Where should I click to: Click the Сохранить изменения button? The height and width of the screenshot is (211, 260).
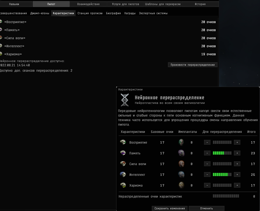[x=170, y=208]
